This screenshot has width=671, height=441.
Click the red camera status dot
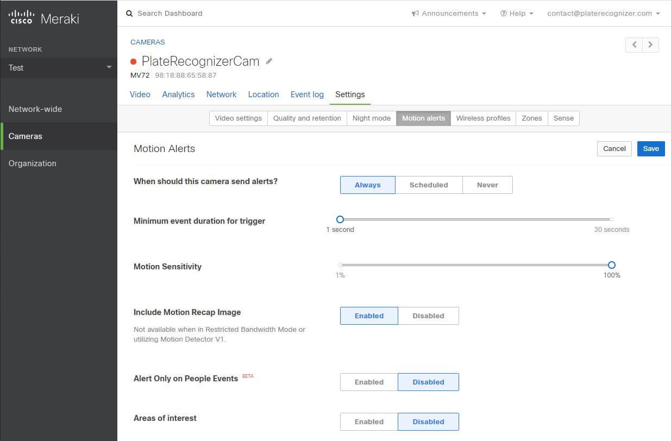(134, 62)
